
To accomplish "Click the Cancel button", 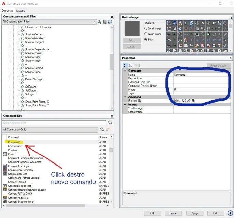I will point(173,213).
